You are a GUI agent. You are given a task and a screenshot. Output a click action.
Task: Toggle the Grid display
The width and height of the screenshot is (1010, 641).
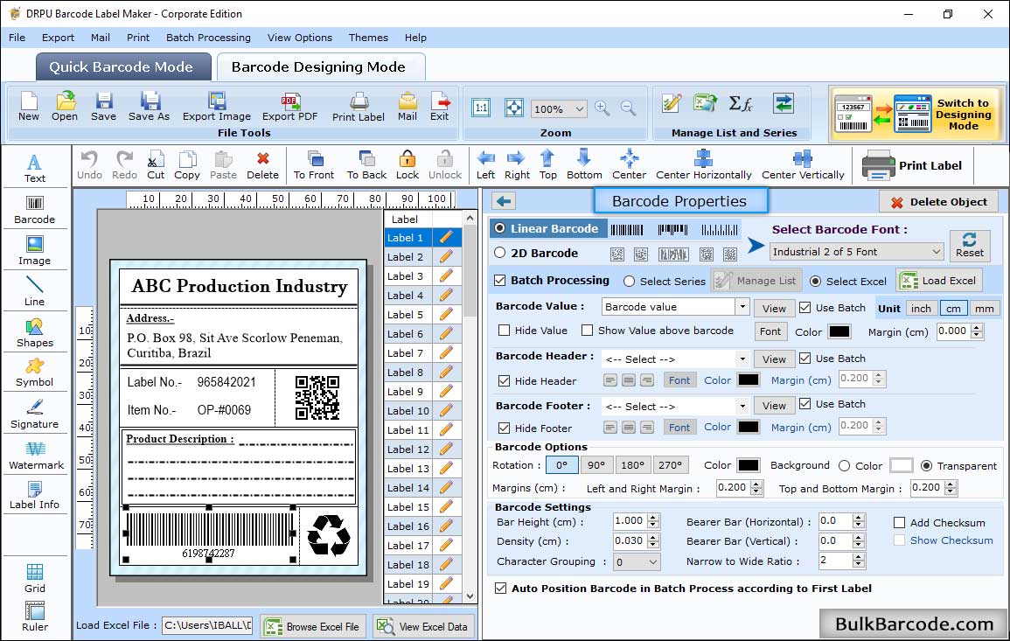coord(35,578)
